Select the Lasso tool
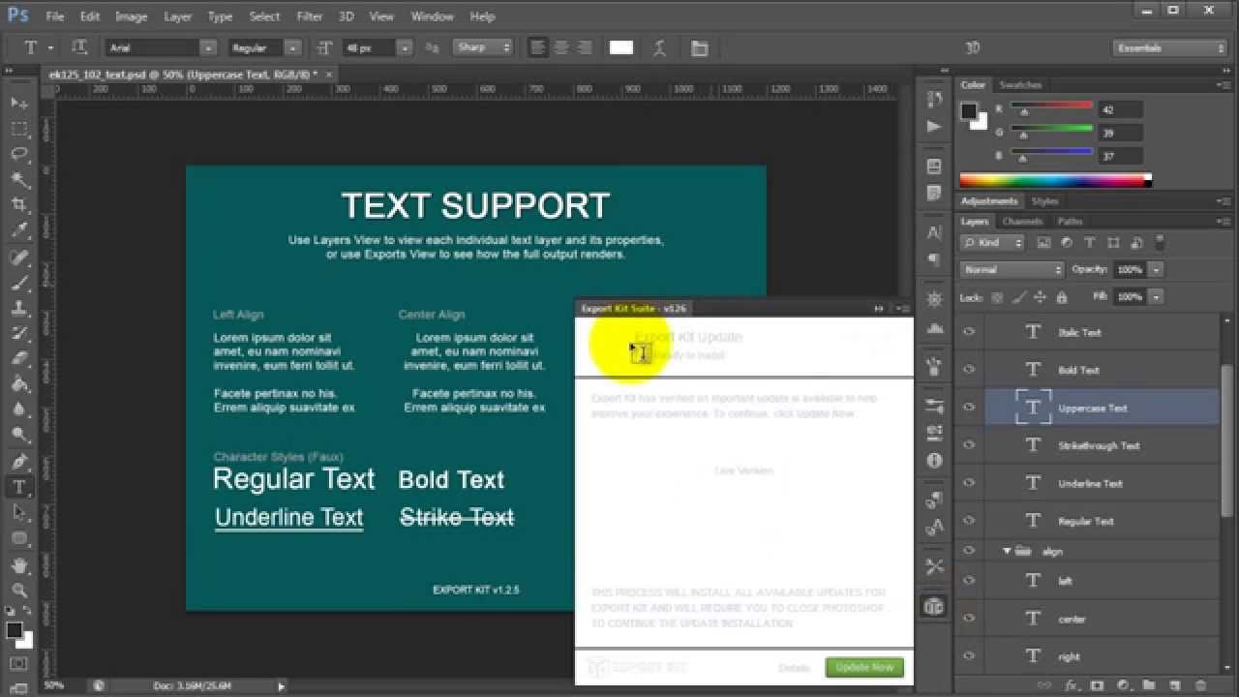Image resolution: width=1239 pixels, height=697 pixels. (18, 154)
